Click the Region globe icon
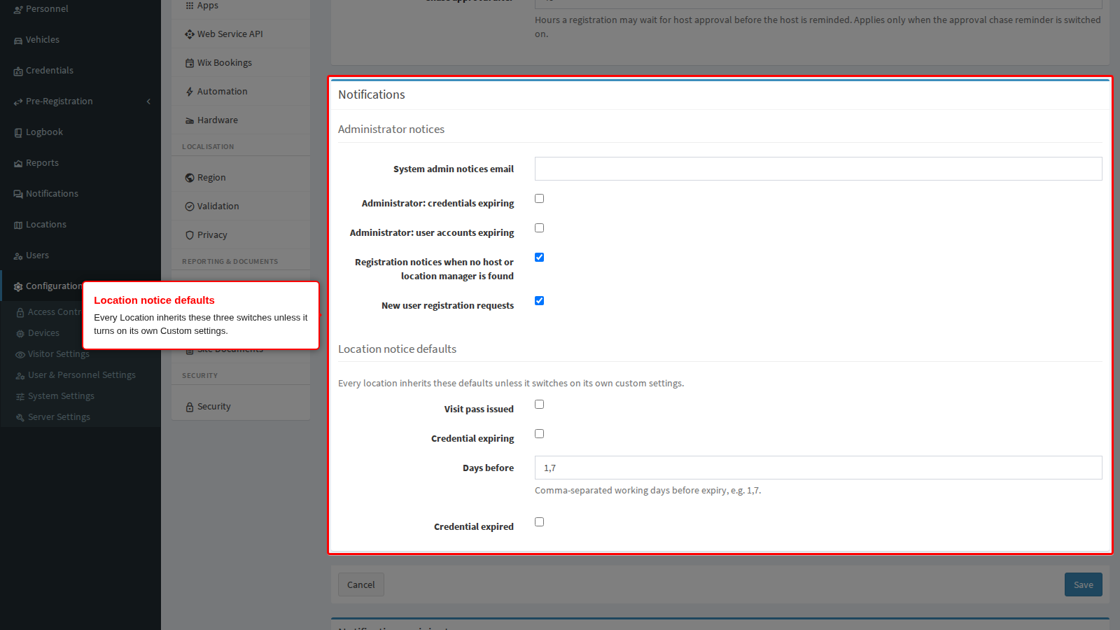This screenshot has height=630, width=1120. (190, 178)
